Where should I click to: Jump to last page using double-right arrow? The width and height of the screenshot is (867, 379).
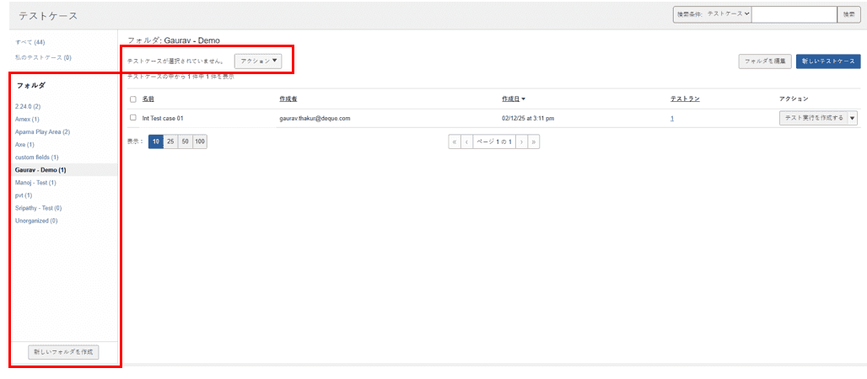click(534, 141)
